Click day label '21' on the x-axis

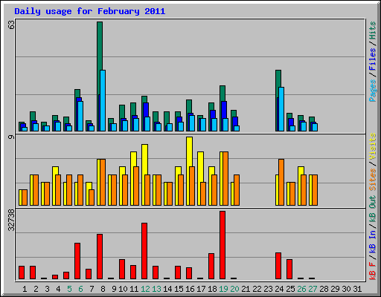(246, 289)
